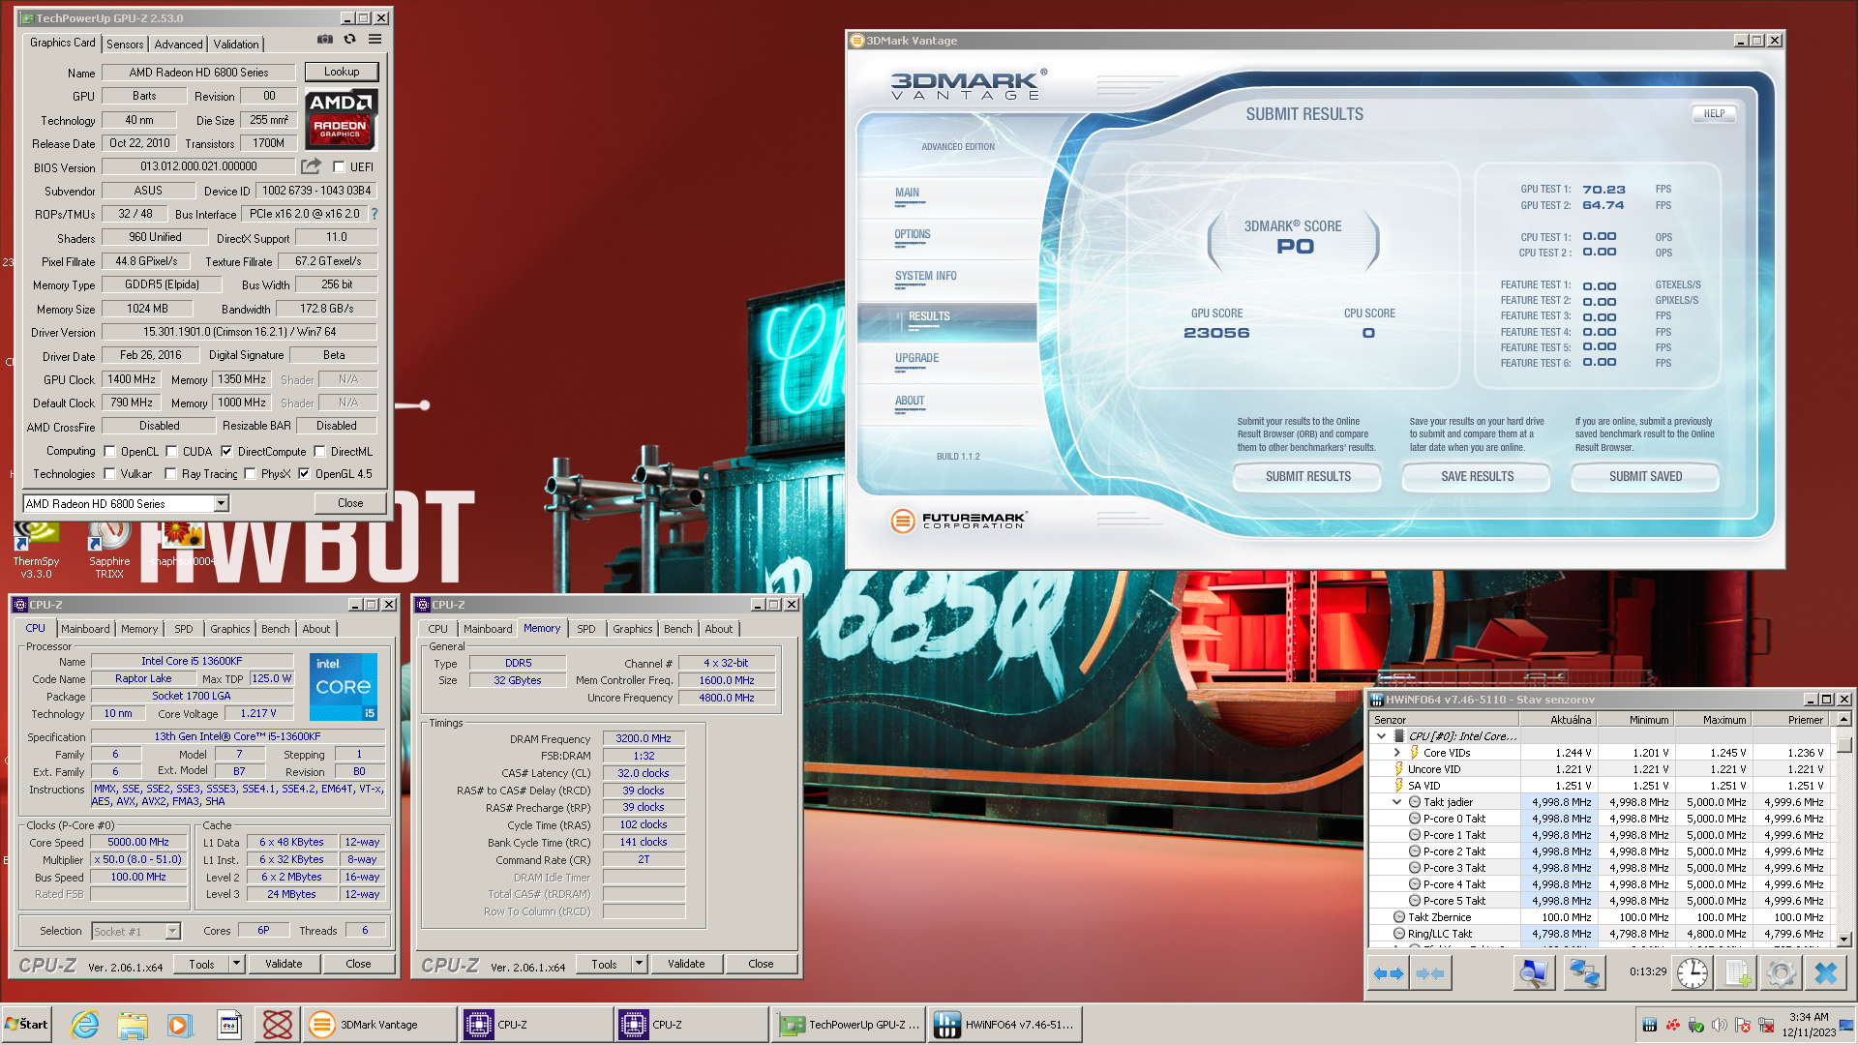Image resolution: width=1858 pixels, height=1045 pixels.
Task: Toggle the PhysX checkbox
Action: point(250,473)
